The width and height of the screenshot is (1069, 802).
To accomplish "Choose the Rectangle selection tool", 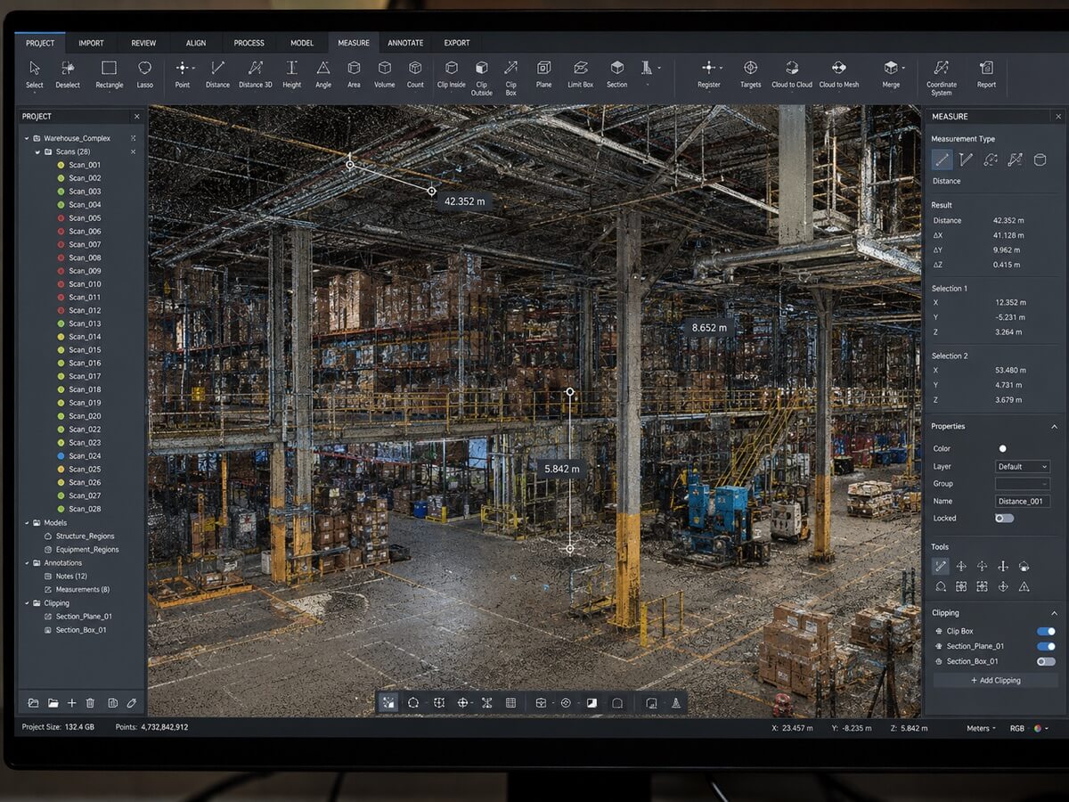I will pos(109,75).
